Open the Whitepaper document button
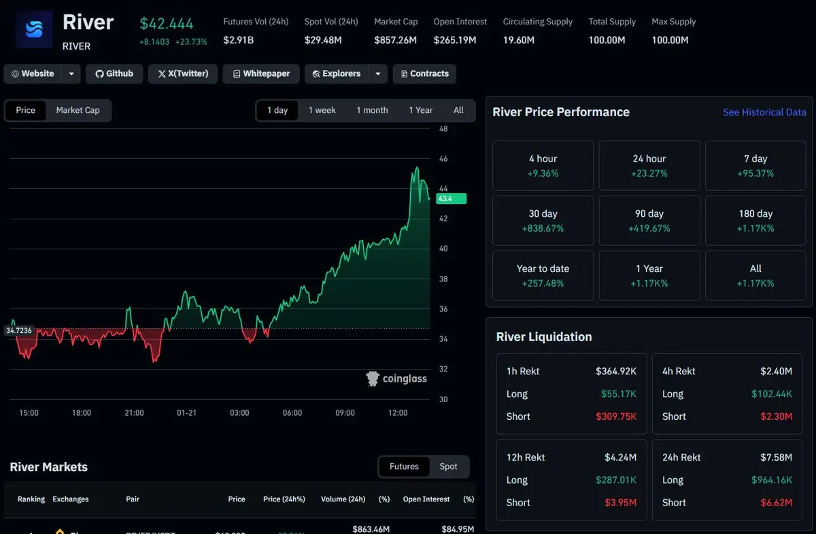The image size is (816, 534). pyautogui.click(x=261, y=73)
